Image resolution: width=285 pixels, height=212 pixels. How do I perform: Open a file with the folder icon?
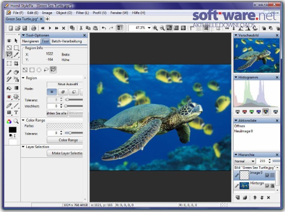[x=18, y=28]
